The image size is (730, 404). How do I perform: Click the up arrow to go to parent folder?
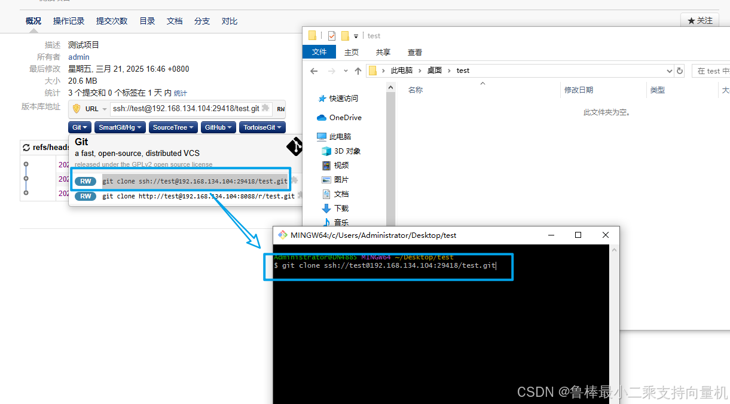(x=358, y=71)
